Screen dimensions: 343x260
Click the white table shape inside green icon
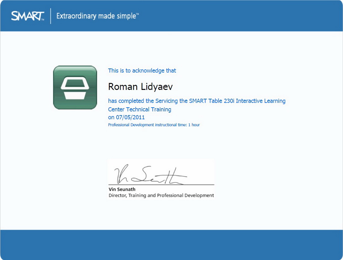[x=75, y=88]
